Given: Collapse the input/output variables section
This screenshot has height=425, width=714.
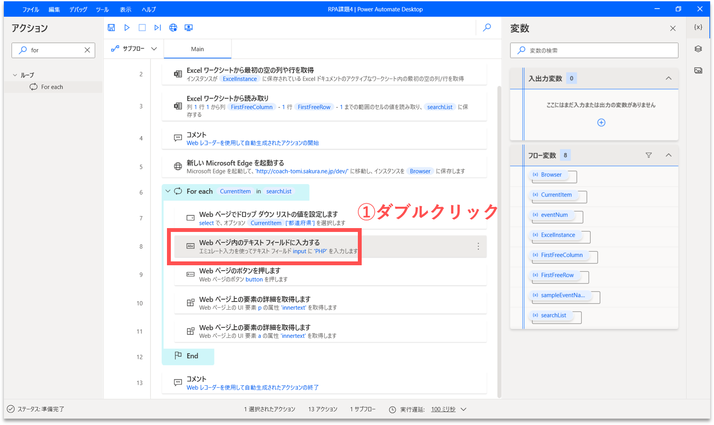Looking at the screenshot, I should [x=668, y=78].
